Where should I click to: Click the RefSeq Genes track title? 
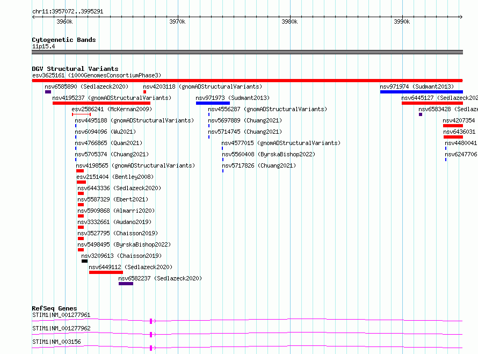pyautogui.click(x=54, y=308)
